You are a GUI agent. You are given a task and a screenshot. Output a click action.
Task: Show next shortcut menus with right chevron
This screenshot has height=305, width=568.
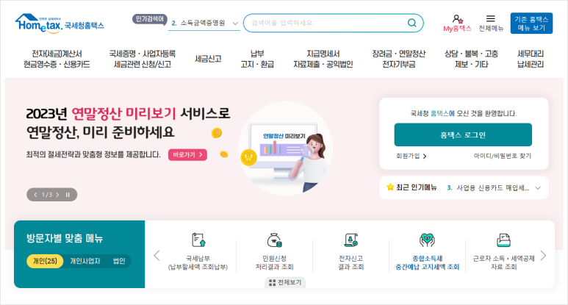pyautogui.click(x=543, y=256)
